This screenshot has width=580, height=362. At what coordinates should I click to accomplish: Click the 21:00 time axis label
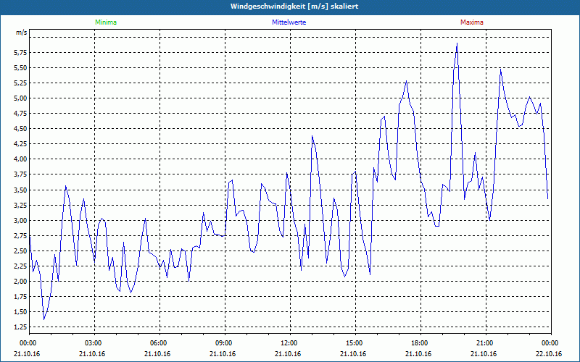(x=484, y=343)
